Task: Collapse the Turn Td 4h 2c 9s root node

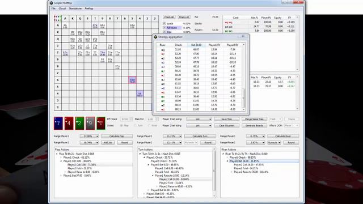Action: click(140, 154)
